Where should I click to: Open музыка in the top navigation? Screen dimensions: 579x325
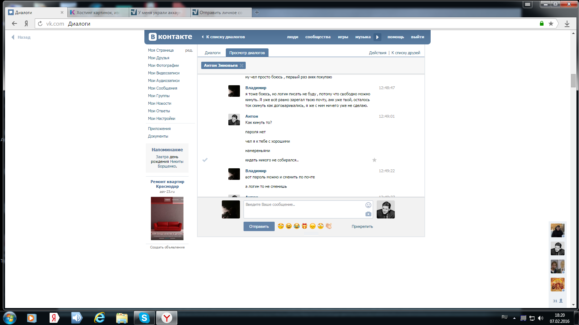[x=363, y=37]
